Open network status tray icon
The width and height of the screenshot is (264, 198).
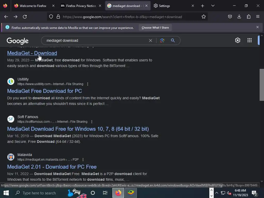tap(223, 193)
